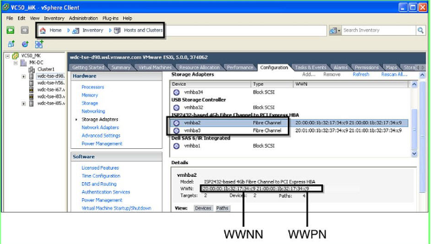Open the Processors hardware link
Image resolution: width=431 pixels, height=244 pixels.
pos(93,87)
